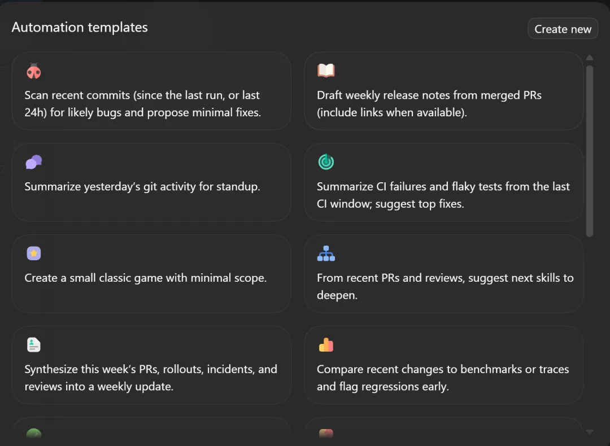Click the orange bar chart benchmarks icon
Image resolution: width=610 pixels, height=446 pixels.
click(x=326, y=344)
